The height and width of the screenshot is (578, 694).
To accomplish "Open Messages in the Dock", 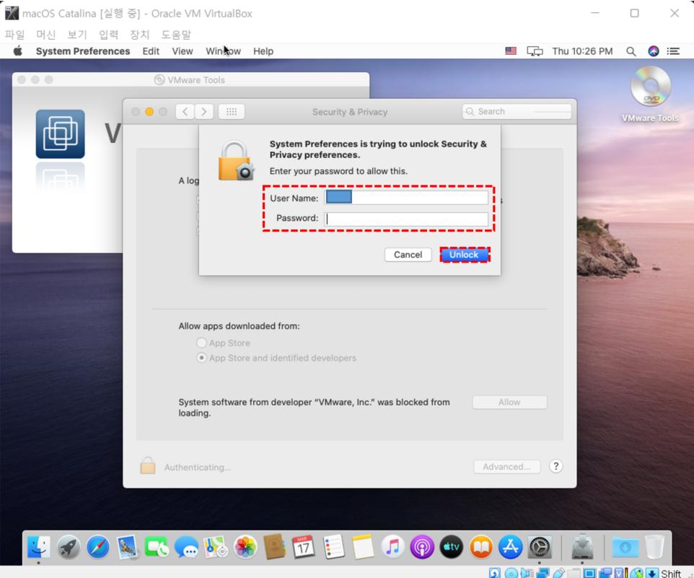I will pyautogui.click(x=186, y=547).
